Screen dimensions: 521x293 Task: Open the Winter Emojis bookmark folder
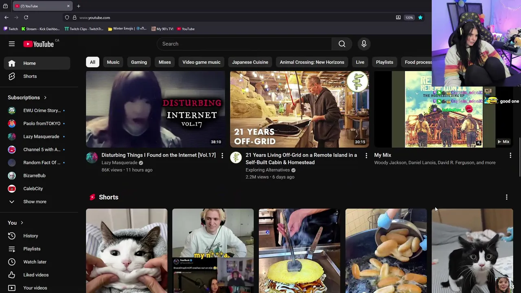point(127,29)
